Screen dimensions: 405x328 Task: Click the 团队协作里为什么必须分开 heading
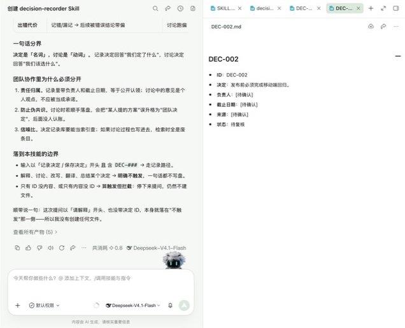(x=47, y=79)
